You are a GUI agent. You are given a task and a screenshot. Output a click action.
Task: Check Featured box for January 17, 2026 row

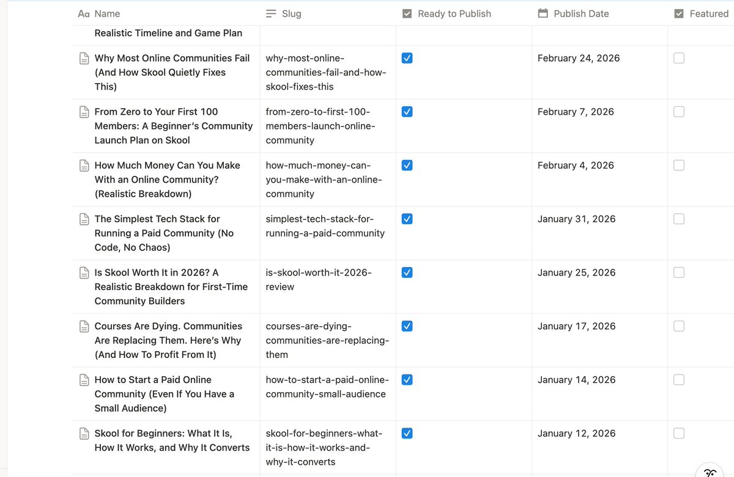coord(679,326)
